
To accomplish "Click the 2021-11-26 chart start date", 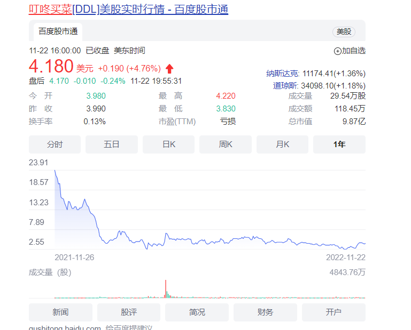I will point(74,257).
